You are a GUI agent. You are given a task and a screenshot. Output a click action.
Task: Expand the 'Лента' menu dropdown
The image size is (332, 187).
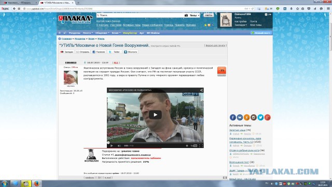tap(88, 33)
